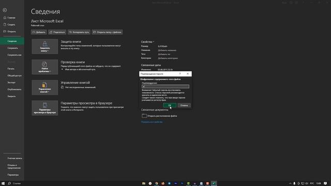Viewport: 331px width, 186px height.
Task: Open Firefox from the taskbar
Action: coord(163,183)
